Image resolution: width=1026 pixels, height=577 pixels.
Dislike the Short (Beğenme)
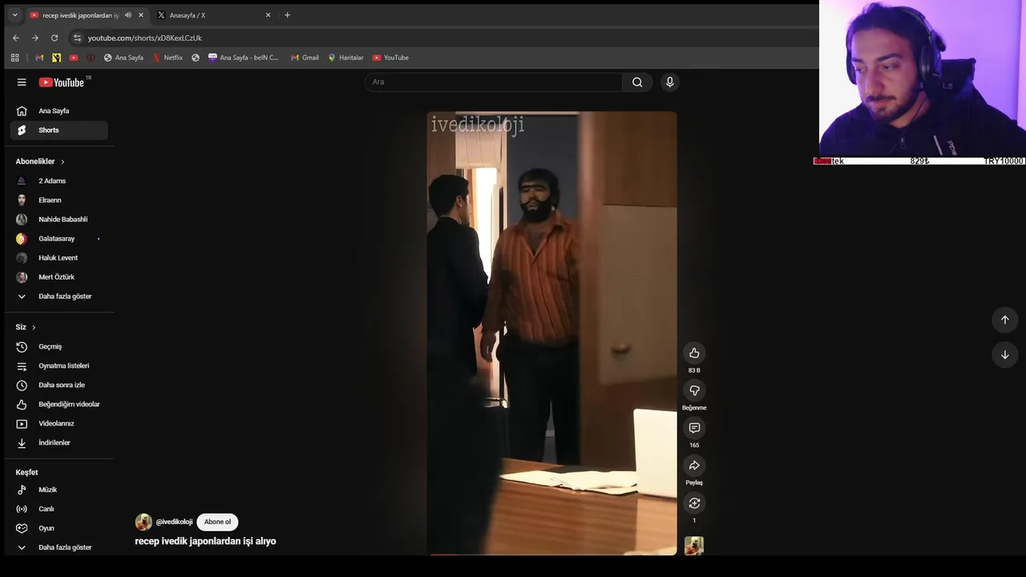click(694, 390)
